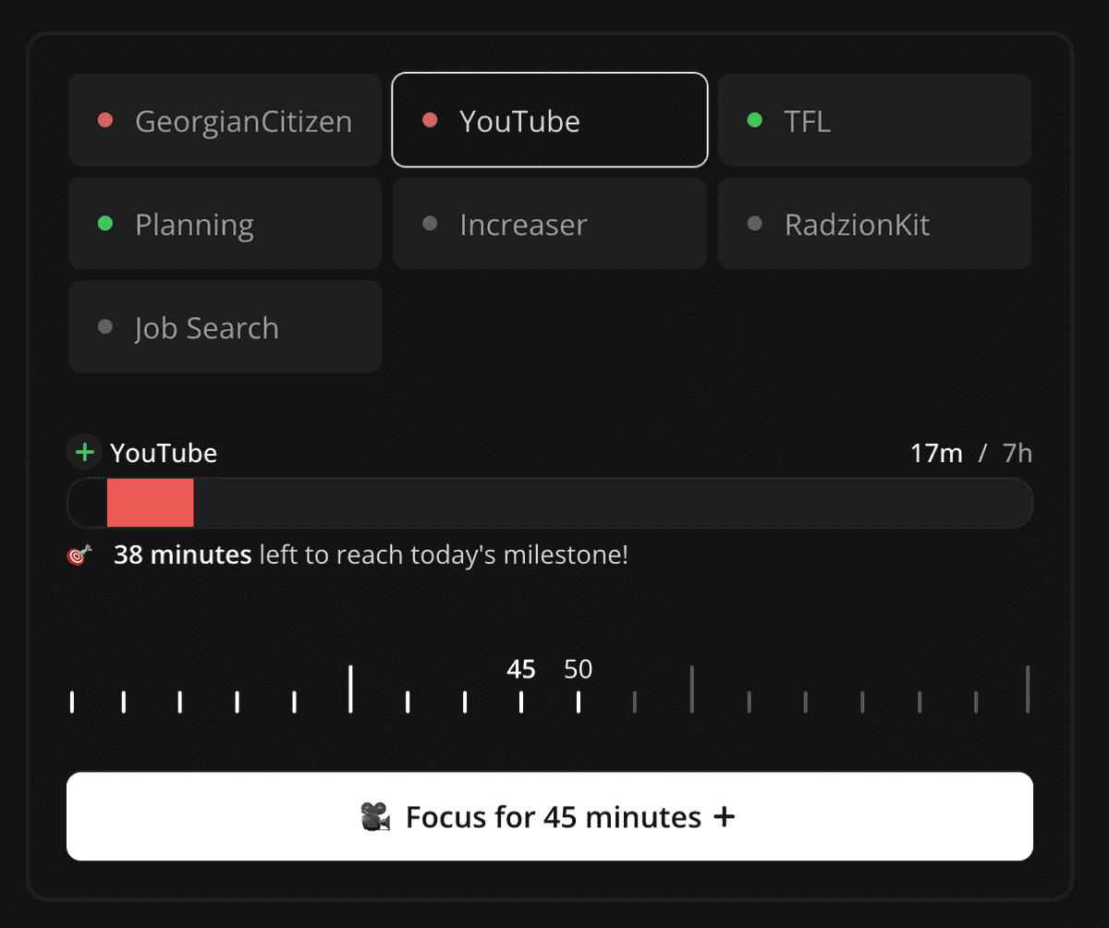Click the 7h goal value
This screenshot has width=1109, height=928.
(x=1018, y=453)
